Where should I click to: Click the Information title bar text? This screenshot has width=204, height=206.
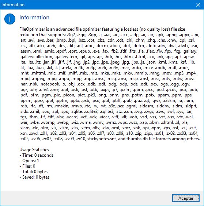point(13,5)
